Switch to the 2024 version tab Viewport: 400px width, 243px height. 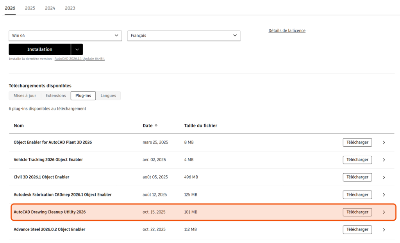[x=50, y=8]
